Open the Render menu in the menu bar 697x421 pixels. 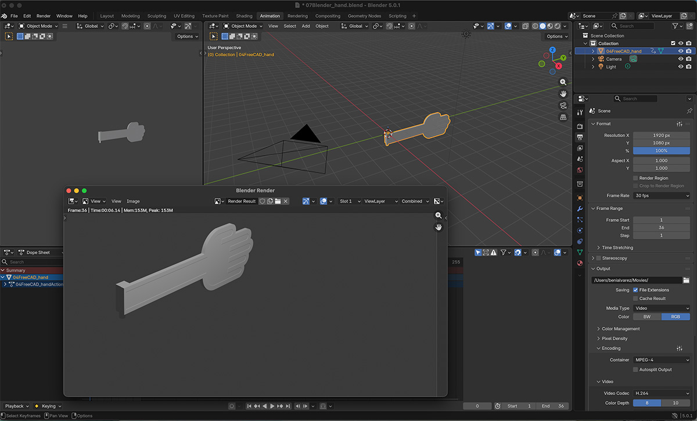(x=43, y=16)
